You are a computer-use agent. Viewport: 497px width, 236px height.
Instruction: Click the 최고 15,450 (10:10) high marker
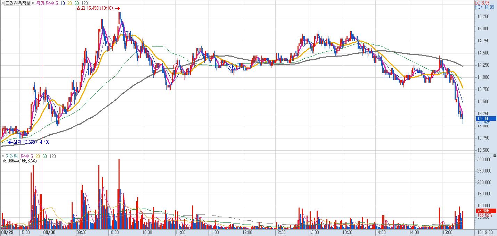coord(99,8)
